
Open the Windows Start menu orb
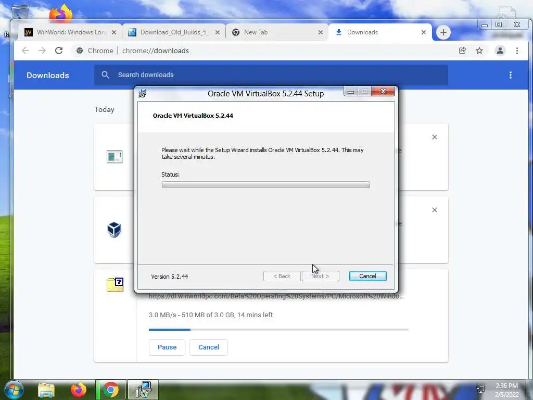pos(14,390)
